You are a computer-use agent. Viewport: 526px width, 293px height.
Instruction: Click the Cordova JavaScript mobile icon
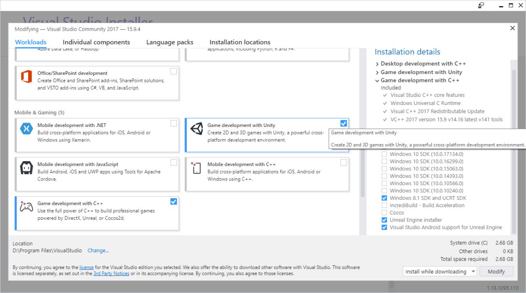[x=26, y=168]
